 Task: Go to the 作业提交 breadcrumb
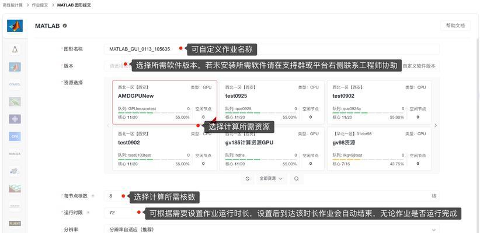click(40, 5)
